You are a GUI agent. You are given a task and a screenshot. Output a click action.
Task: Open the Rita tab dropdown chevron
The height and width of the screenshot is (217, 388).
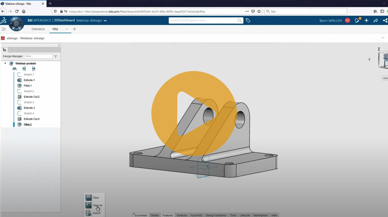click(67, 29)
